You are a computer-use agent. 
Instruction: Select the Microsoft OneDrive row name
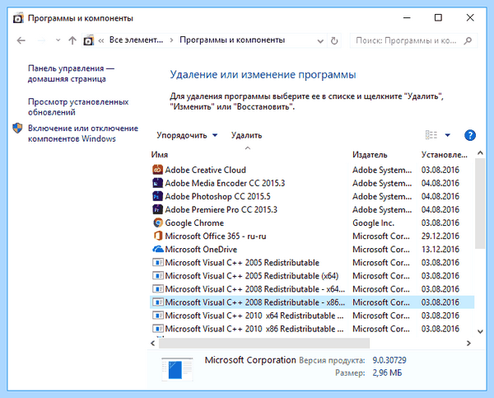pyautogui.click(x=201, y=250)
